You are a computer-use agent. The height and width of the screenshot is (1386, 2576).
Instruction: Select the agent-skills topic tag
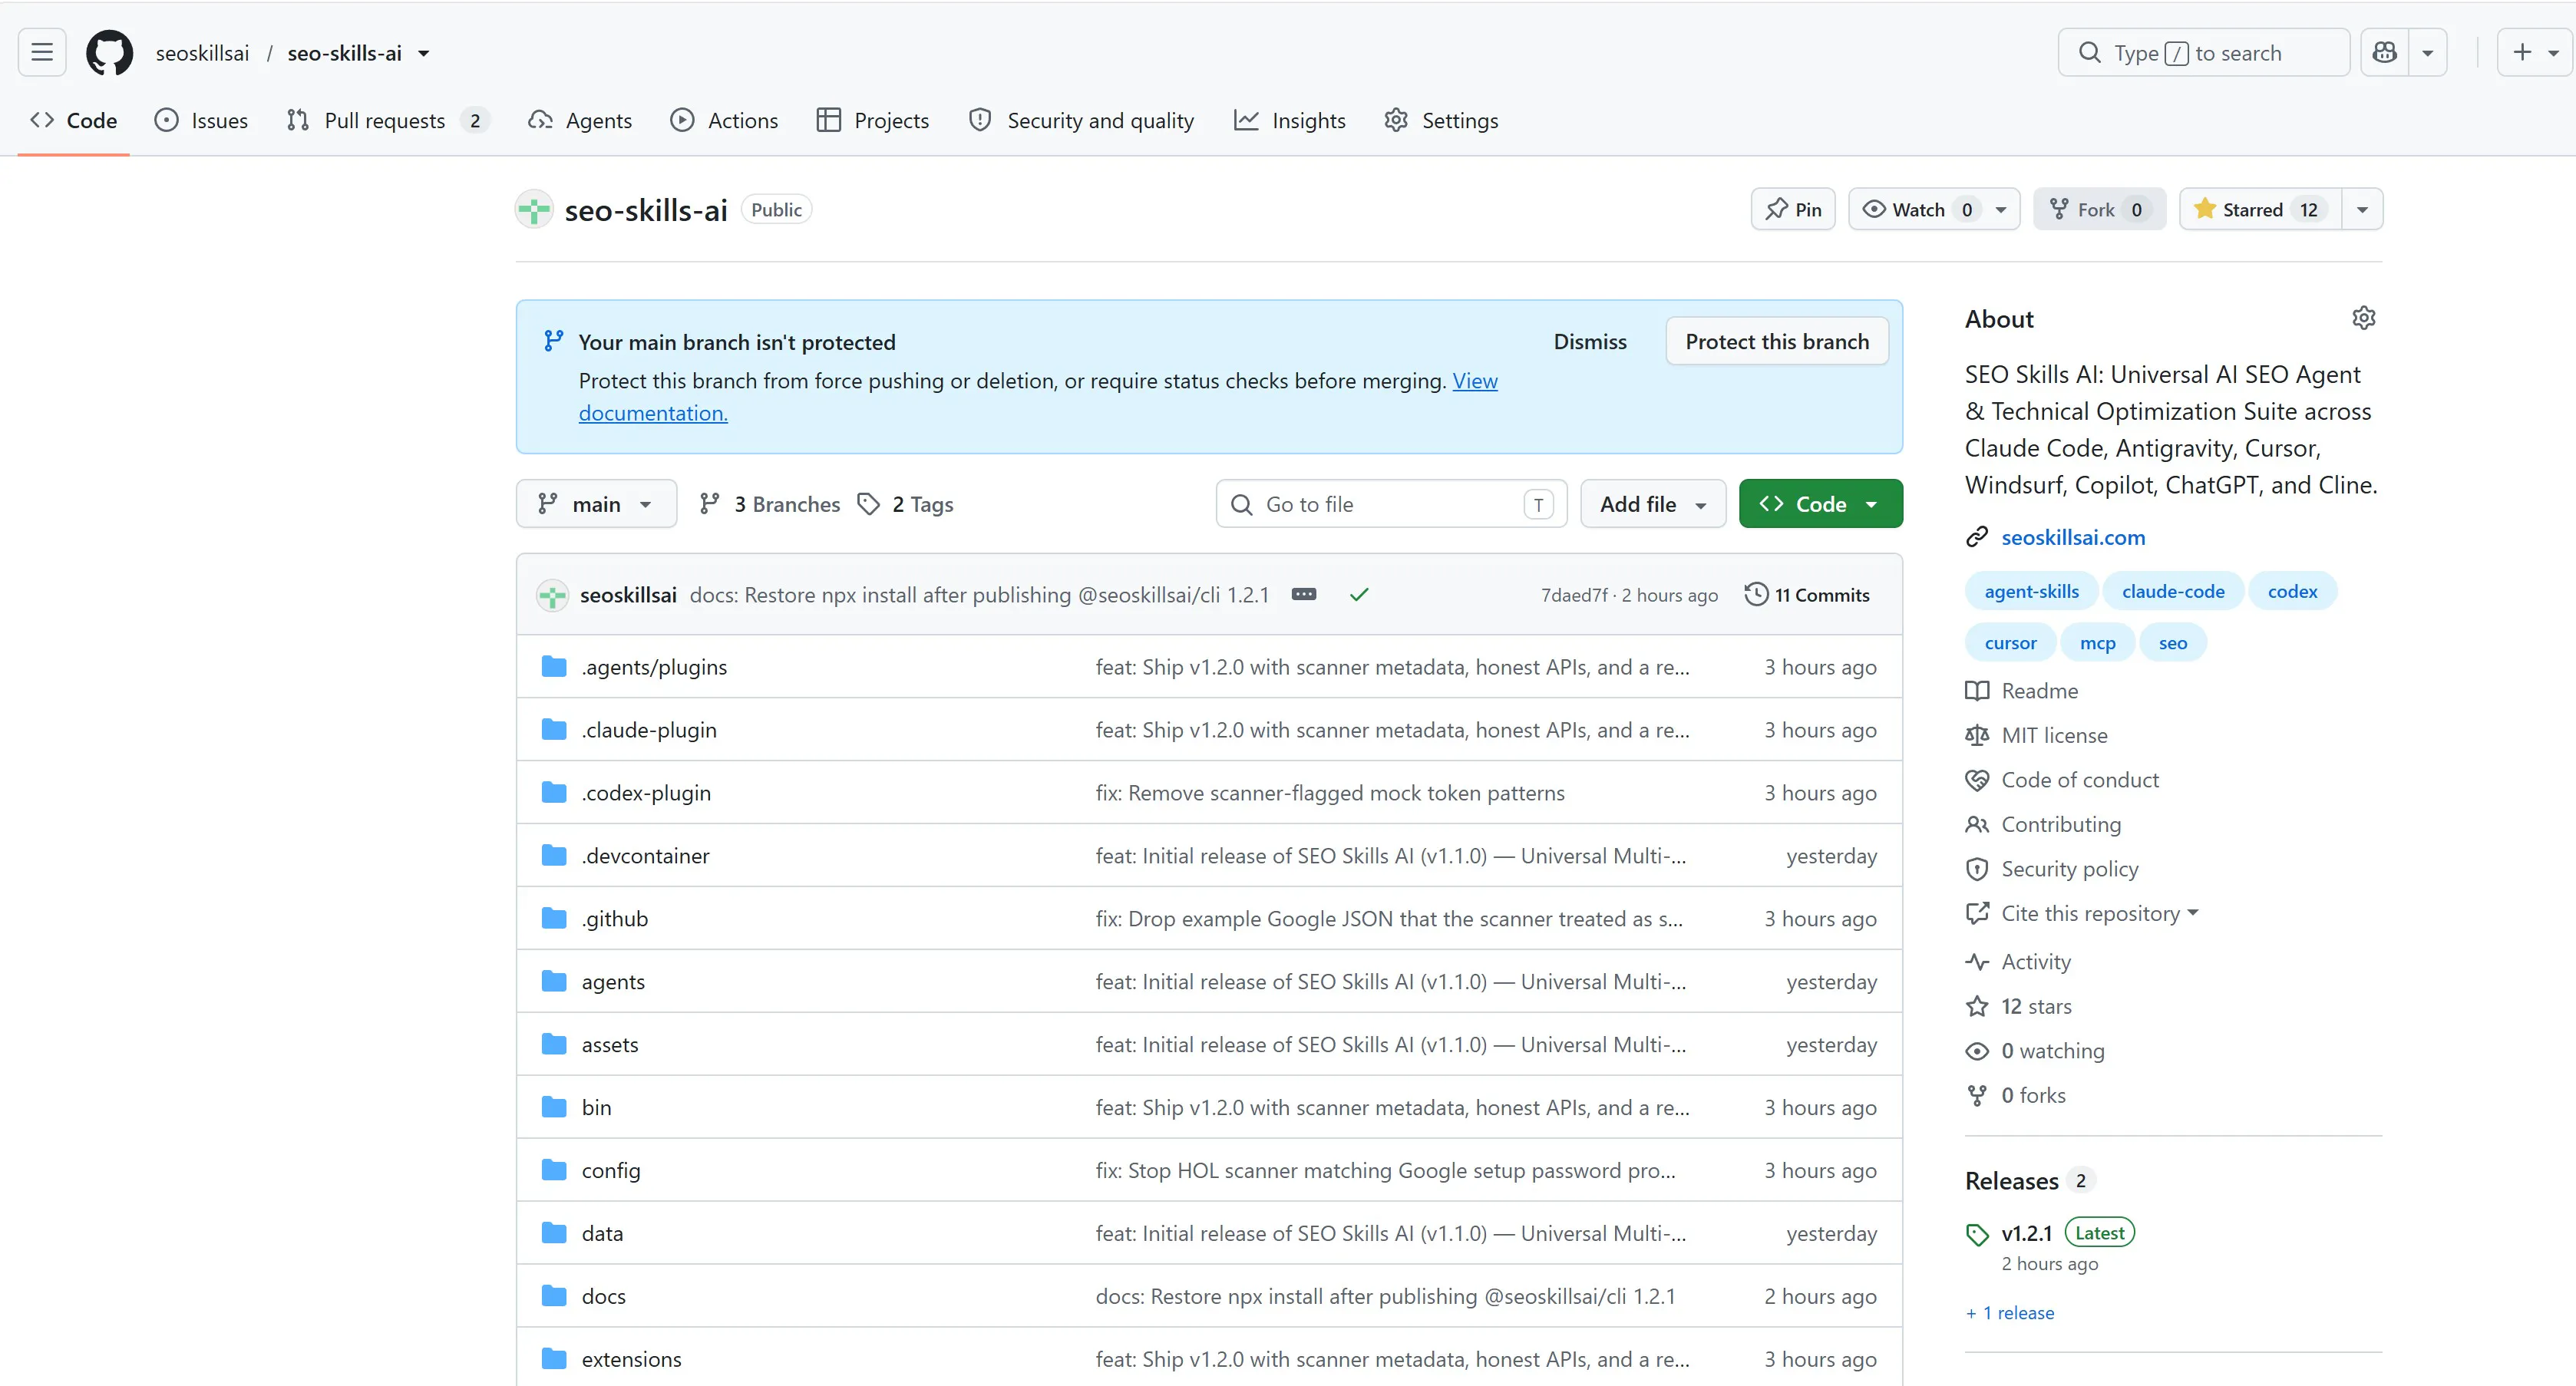[x=2031, y=591]
